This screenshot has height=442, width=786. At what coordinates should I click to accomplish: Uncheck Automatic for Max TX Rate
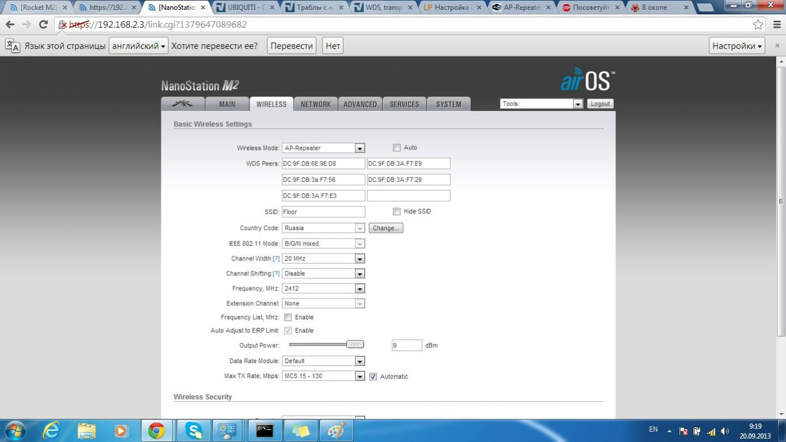(x=373, y=376)
